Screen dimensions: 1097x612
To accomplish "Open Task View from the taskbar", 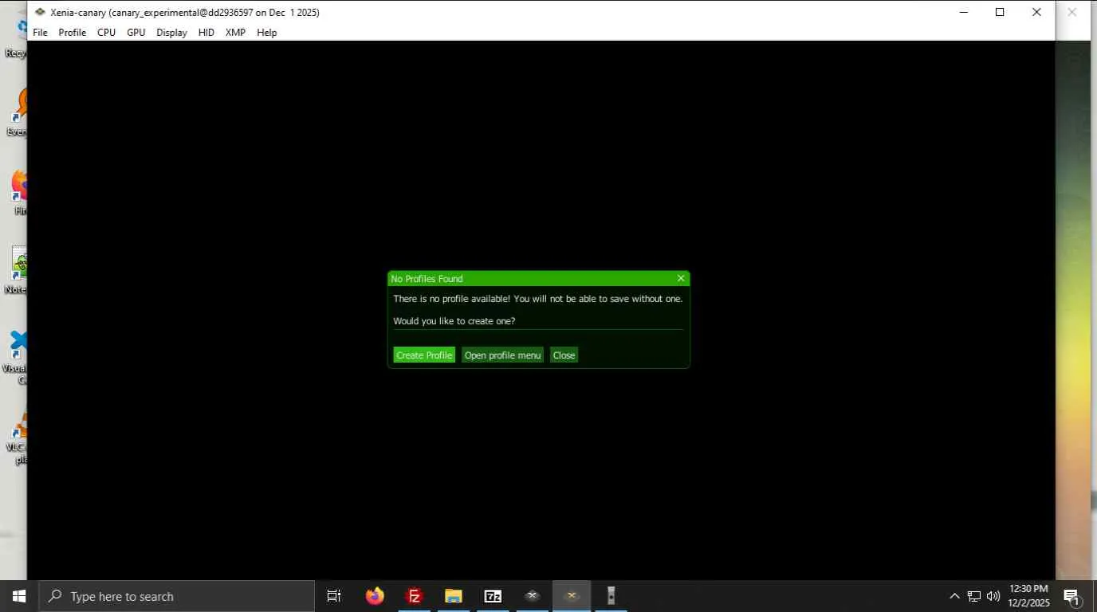I will 334,596.
